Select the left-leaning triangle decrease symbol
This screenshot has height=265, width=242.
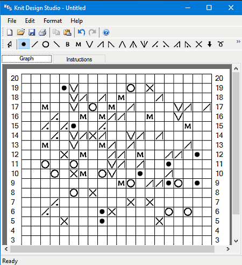click(111, 44)
